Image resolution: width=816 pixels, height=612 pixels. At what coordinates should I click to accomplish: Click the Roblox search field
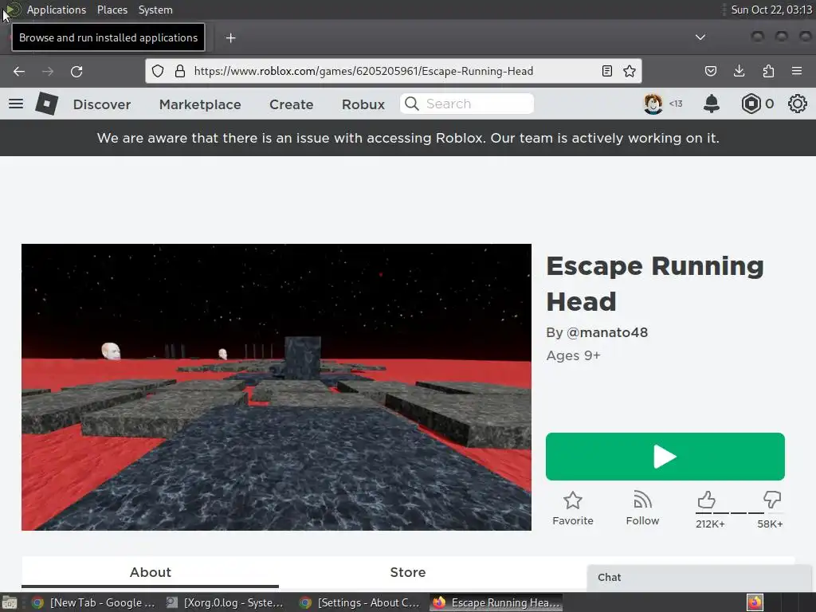point(467,104)
